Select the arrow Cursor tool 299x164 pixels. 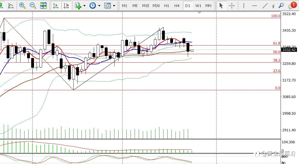221,6
